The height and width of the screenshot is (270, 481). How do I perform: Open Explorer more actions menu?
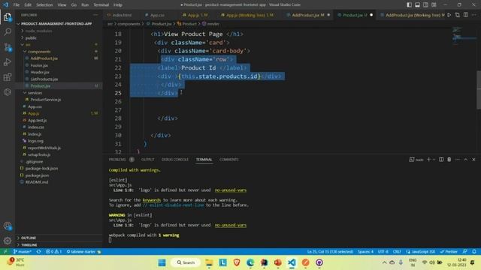click(x=95, y=15)
